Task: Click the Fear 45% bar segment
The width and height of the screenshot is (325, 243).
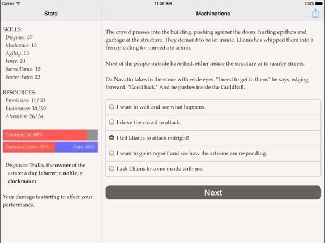Action: (76, 147)
